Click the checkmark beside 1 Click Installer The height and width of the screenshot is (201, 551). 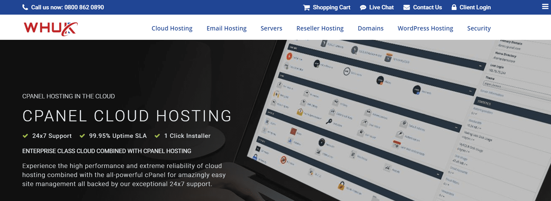(157, 136)
